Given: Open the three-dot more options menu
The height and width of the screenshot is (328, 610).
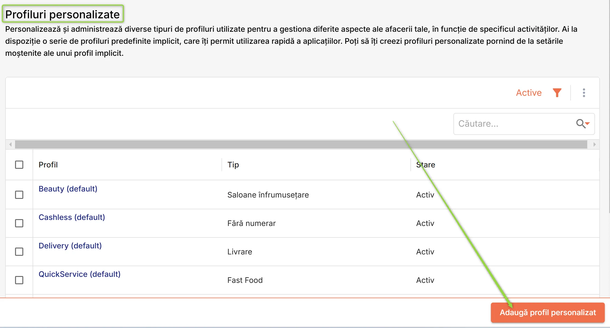Looking at the screenshot, I should 584,93.
